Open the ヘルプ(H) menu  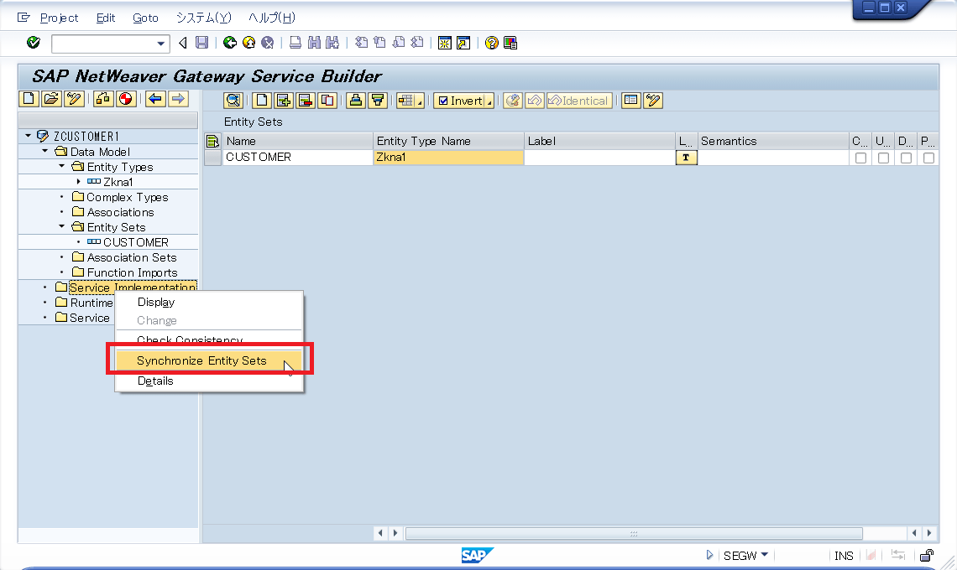[272, 18]
